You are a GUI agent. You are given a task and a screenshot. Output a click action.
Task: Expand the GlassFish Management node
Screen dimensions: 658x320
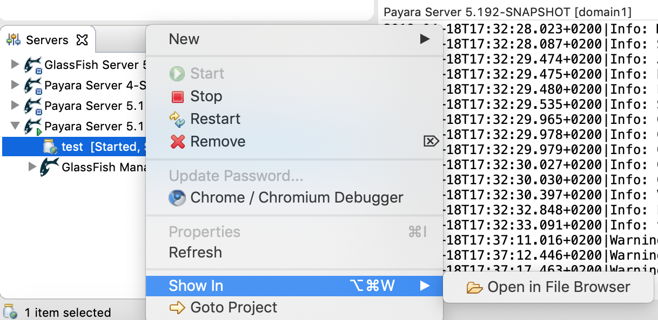point(32,167)
